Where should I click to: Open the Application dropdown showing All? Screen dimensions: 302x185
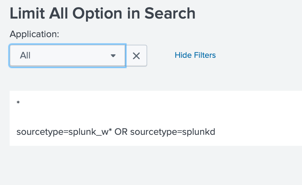click(x=67, y=55)
